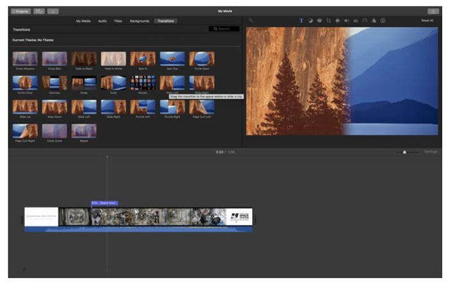Select the Circle Open transition
Image resolution: width=449 pixels, height=283 pixels.
tap(202, 59)
